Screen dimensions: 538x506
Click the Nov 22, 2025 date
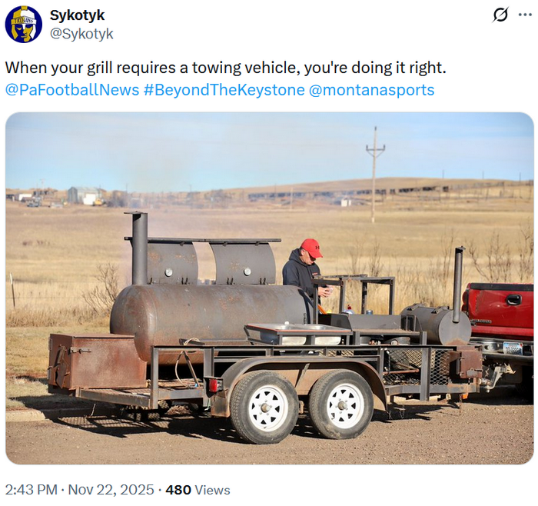[x=111, y=490]
